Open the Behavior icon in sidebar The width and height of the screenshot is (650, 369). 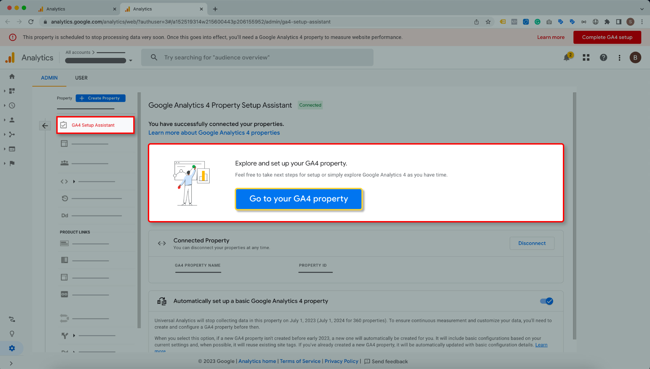pos(12,149)
